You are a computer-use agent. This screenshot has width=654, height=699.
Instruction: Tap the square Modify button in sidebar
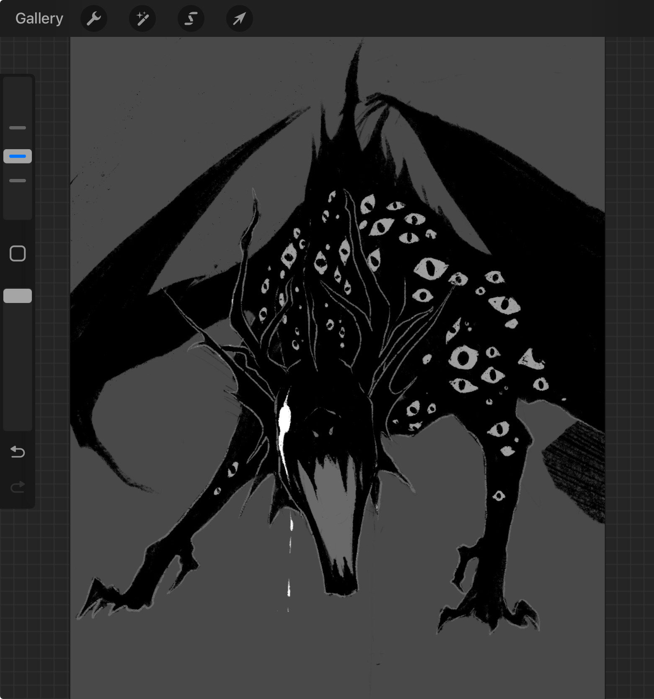pyautogui.click(x=18, y=254)
